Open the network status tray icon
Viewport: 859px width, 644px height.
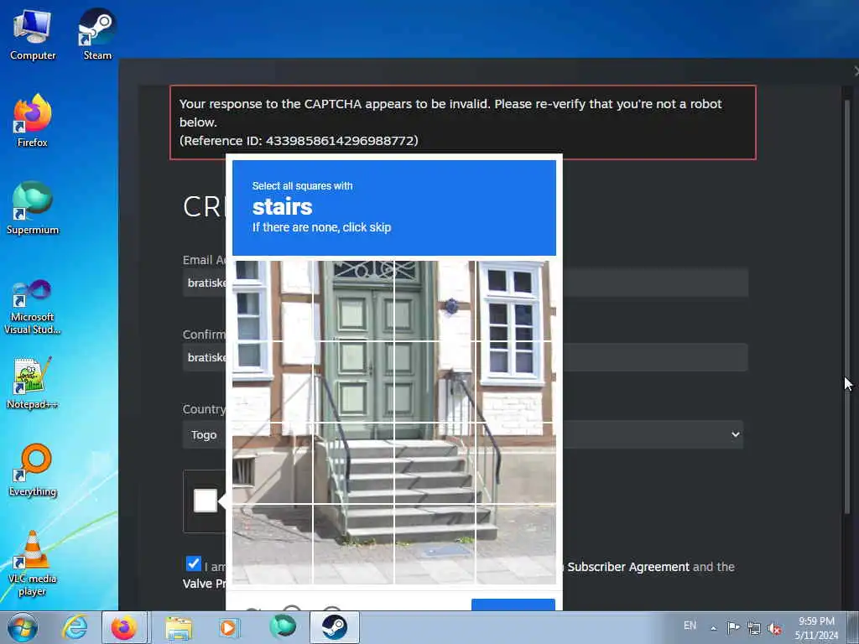coord(754,627)
